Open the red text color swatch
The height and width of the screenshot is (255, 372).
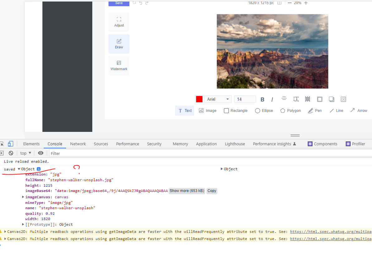199,99
